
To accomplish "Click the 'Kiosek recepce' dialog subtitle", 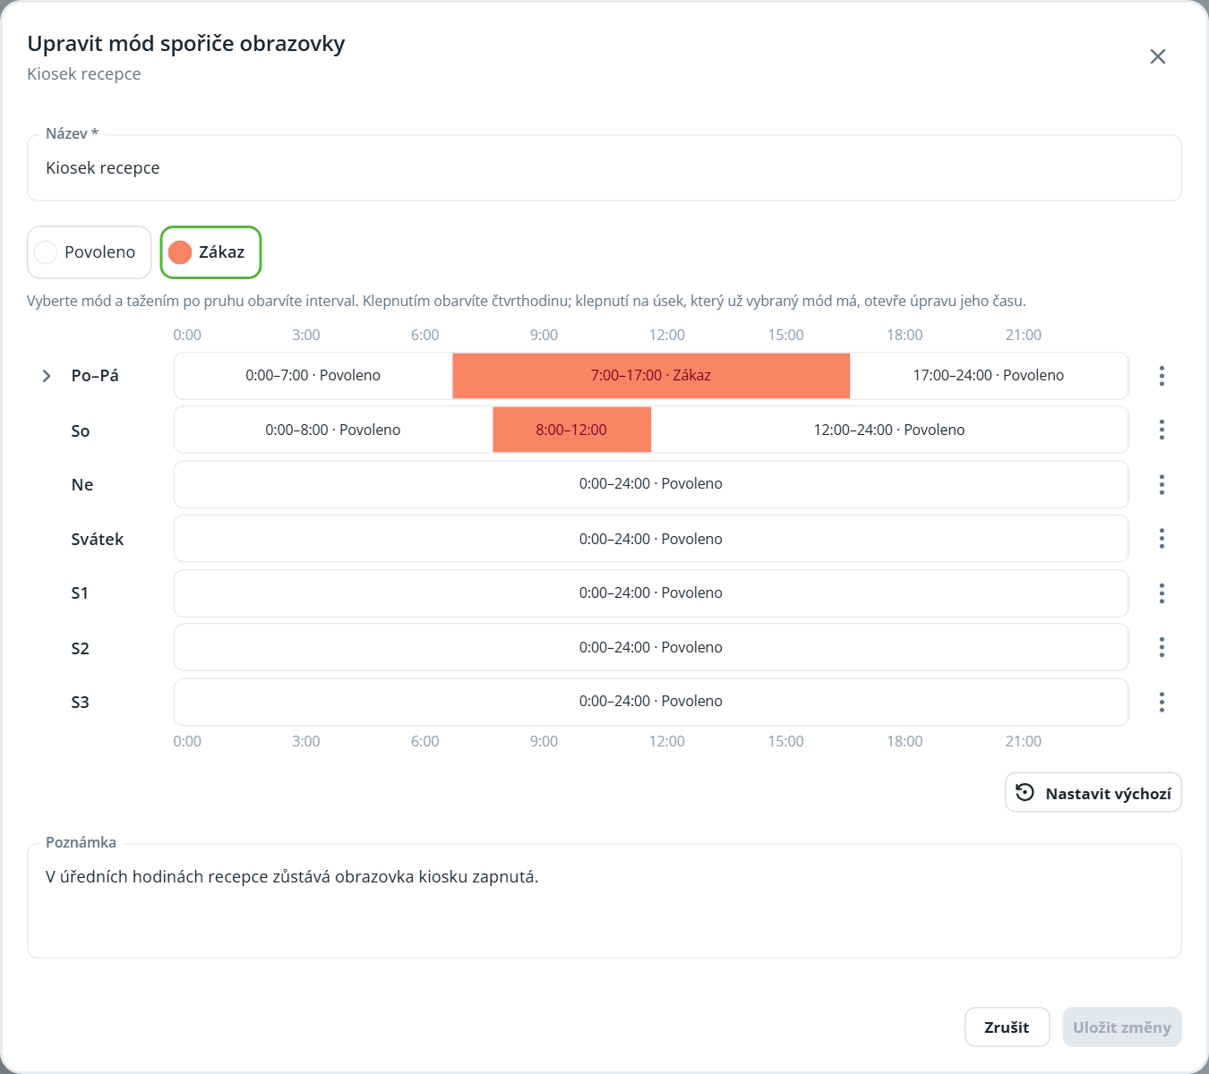I will [x=84, y=74].
